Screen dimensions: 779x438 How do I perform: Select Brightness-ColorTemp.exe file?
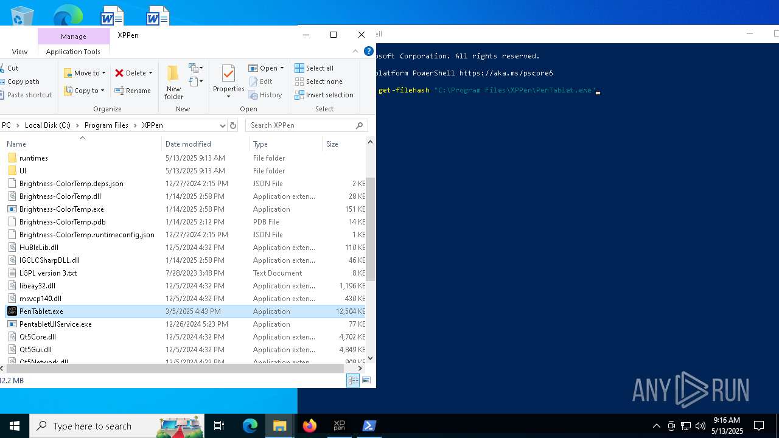[61, 209]
